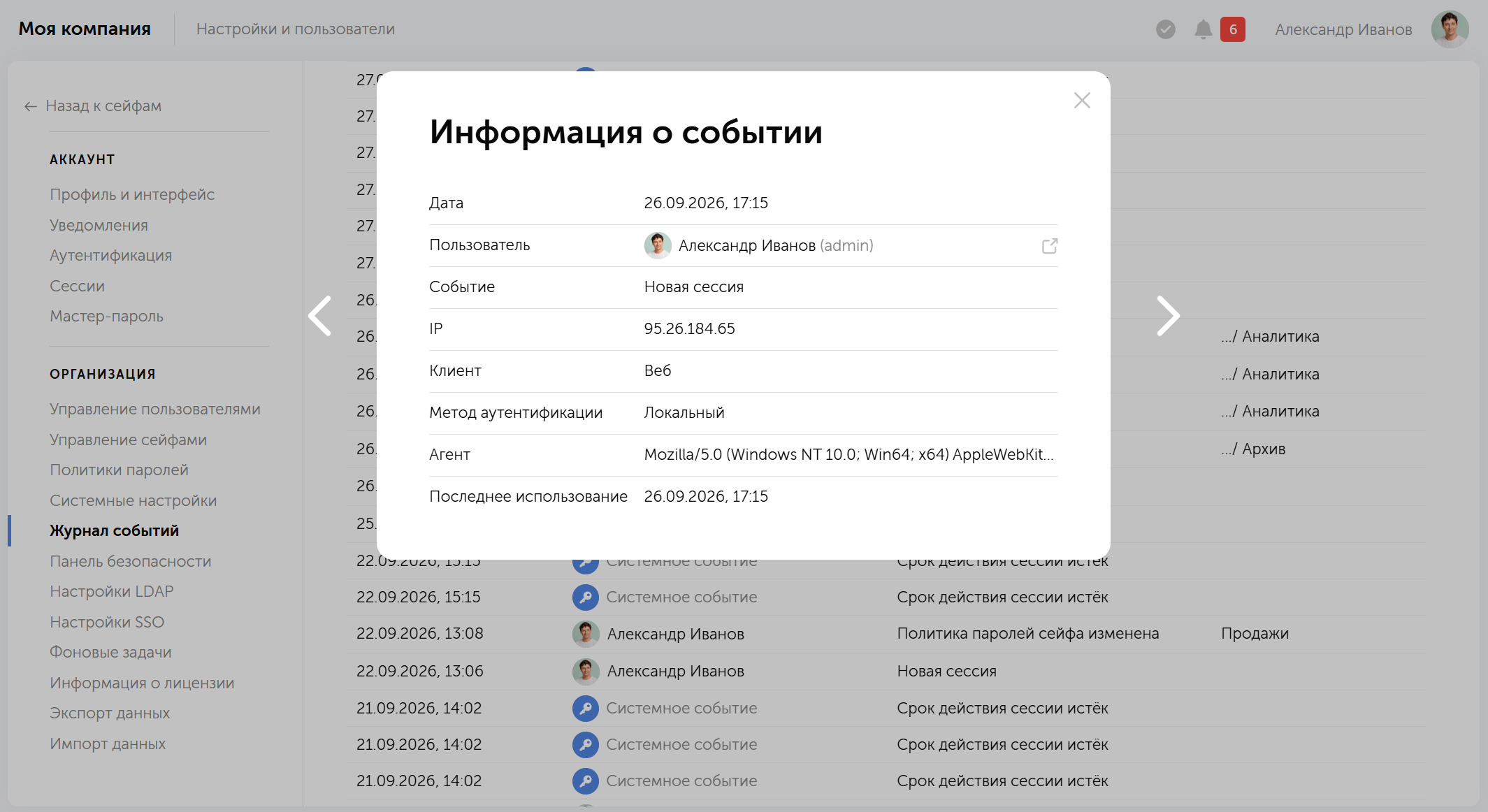Viewport: 1488px width, 812px height.
Task: Open Управление пользователями
Action: 155,409
